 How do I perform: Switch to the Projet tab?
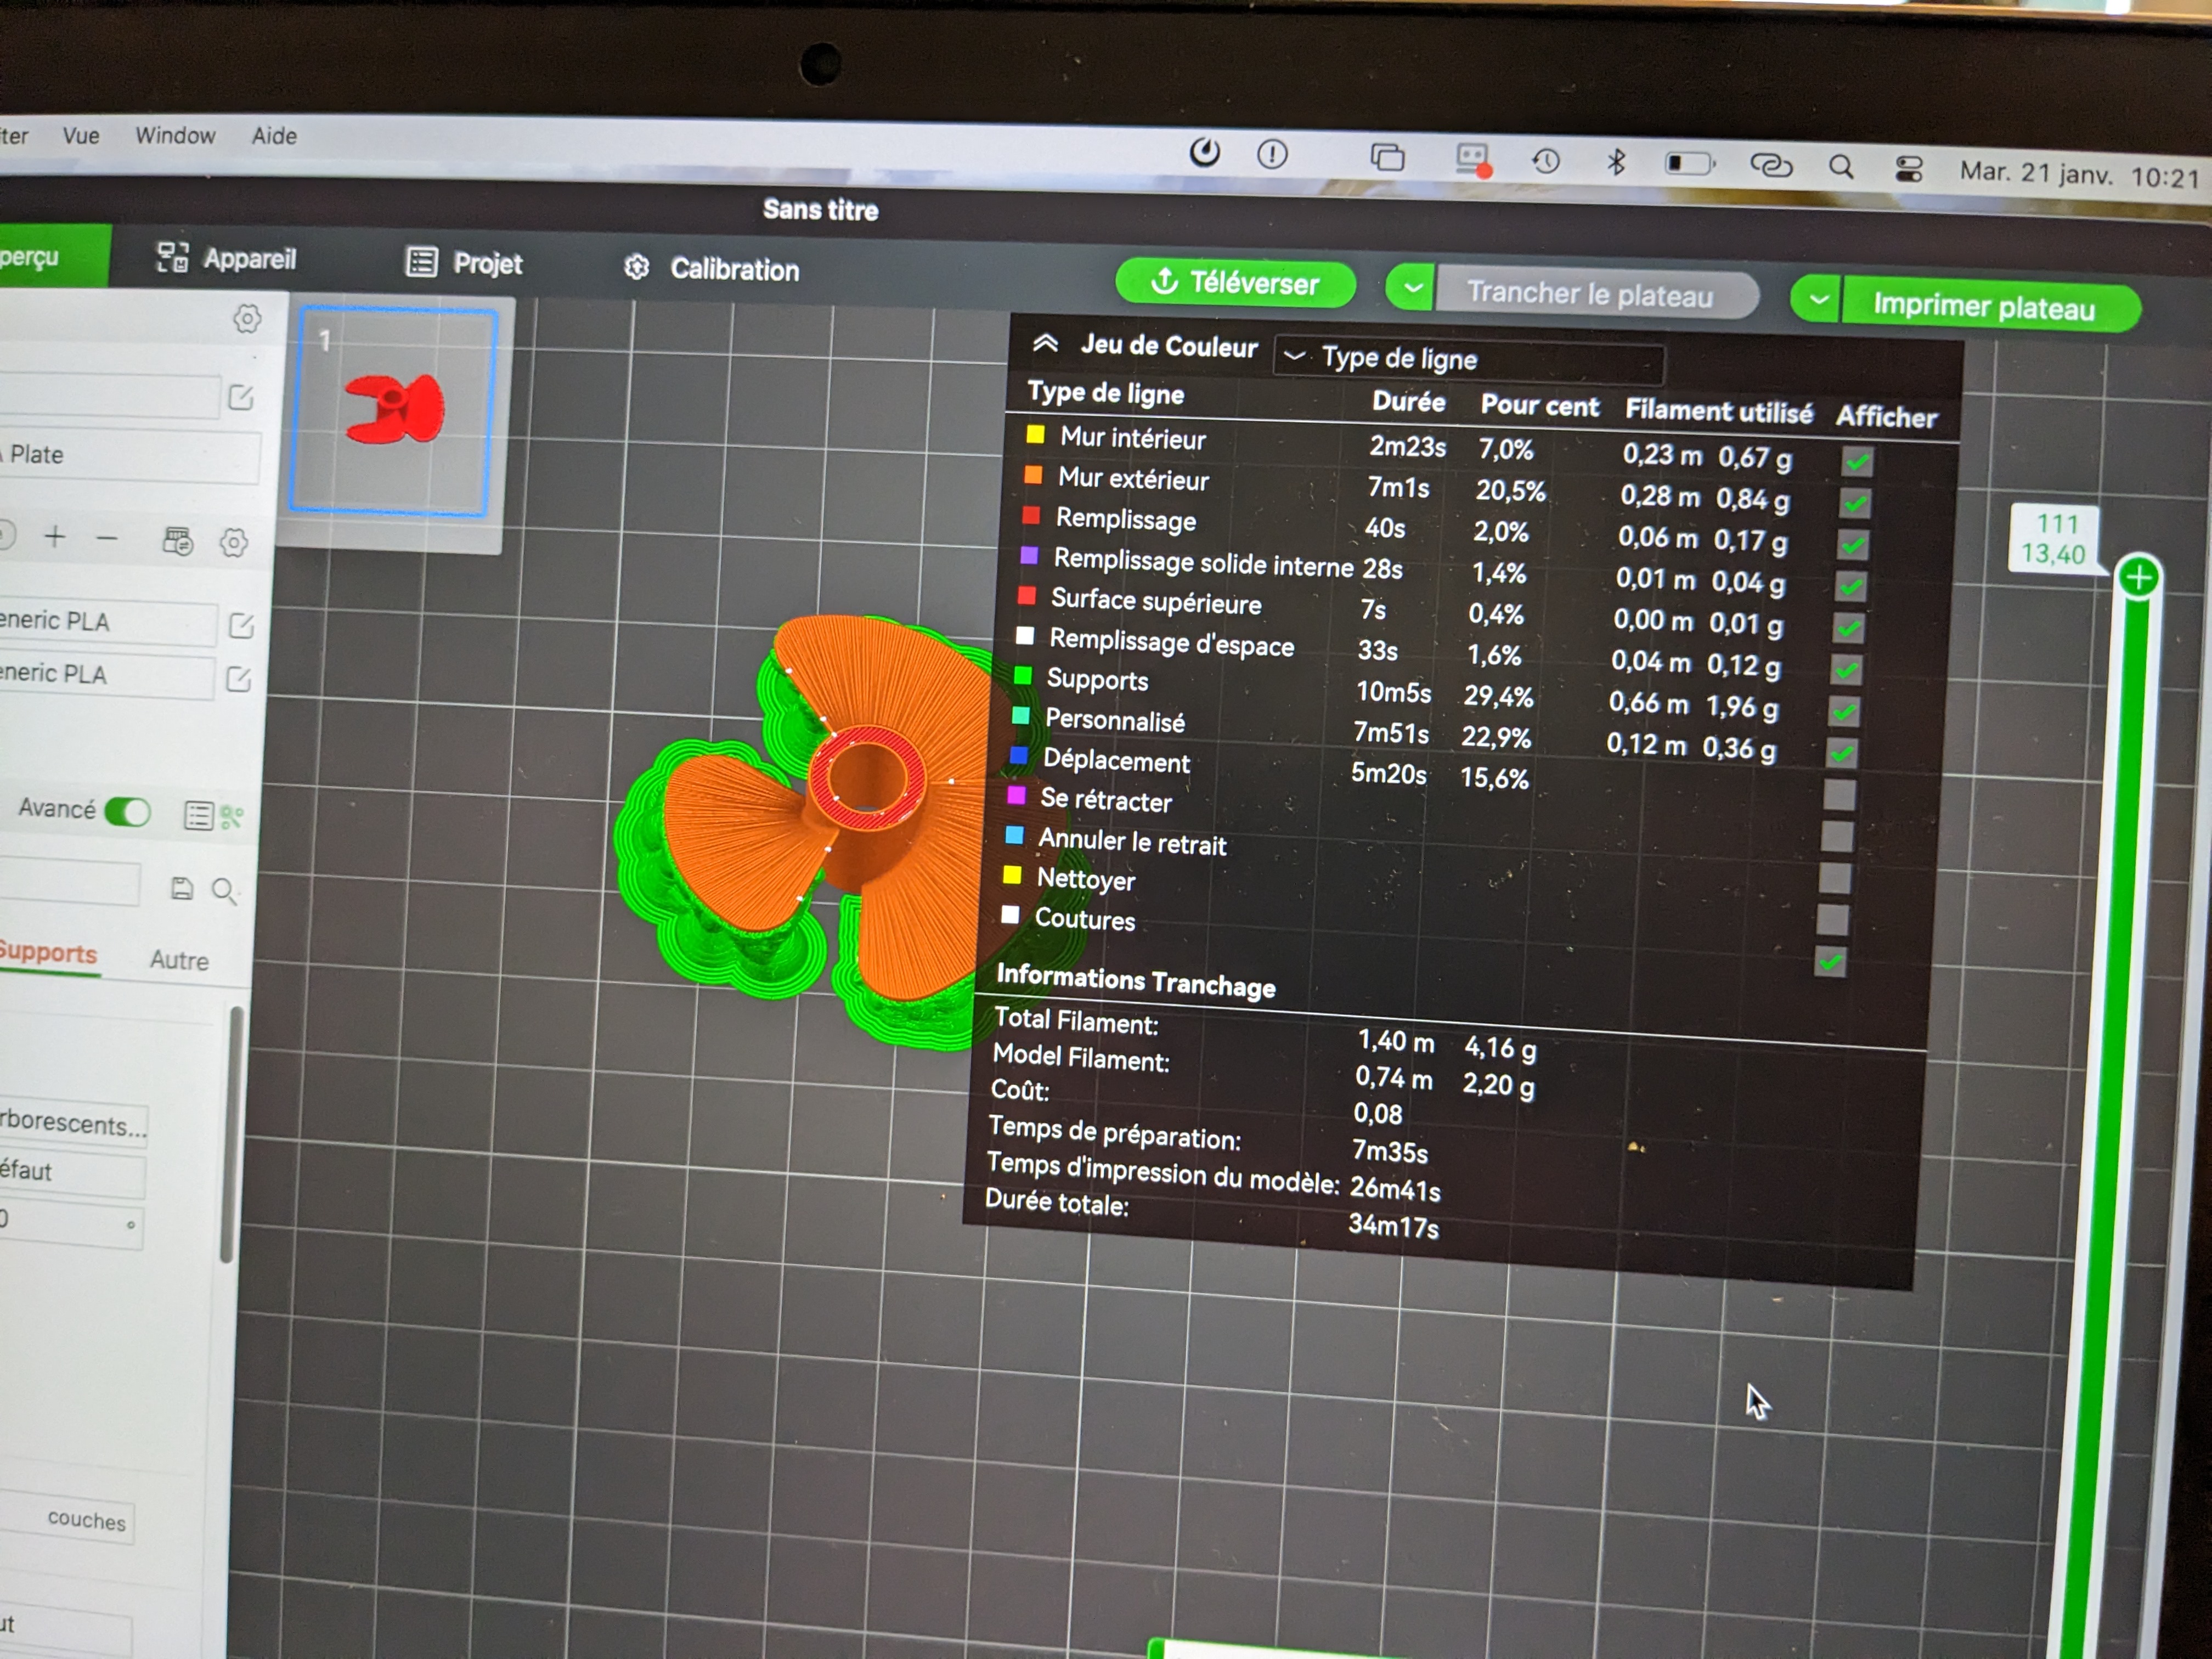pos(464,263)
